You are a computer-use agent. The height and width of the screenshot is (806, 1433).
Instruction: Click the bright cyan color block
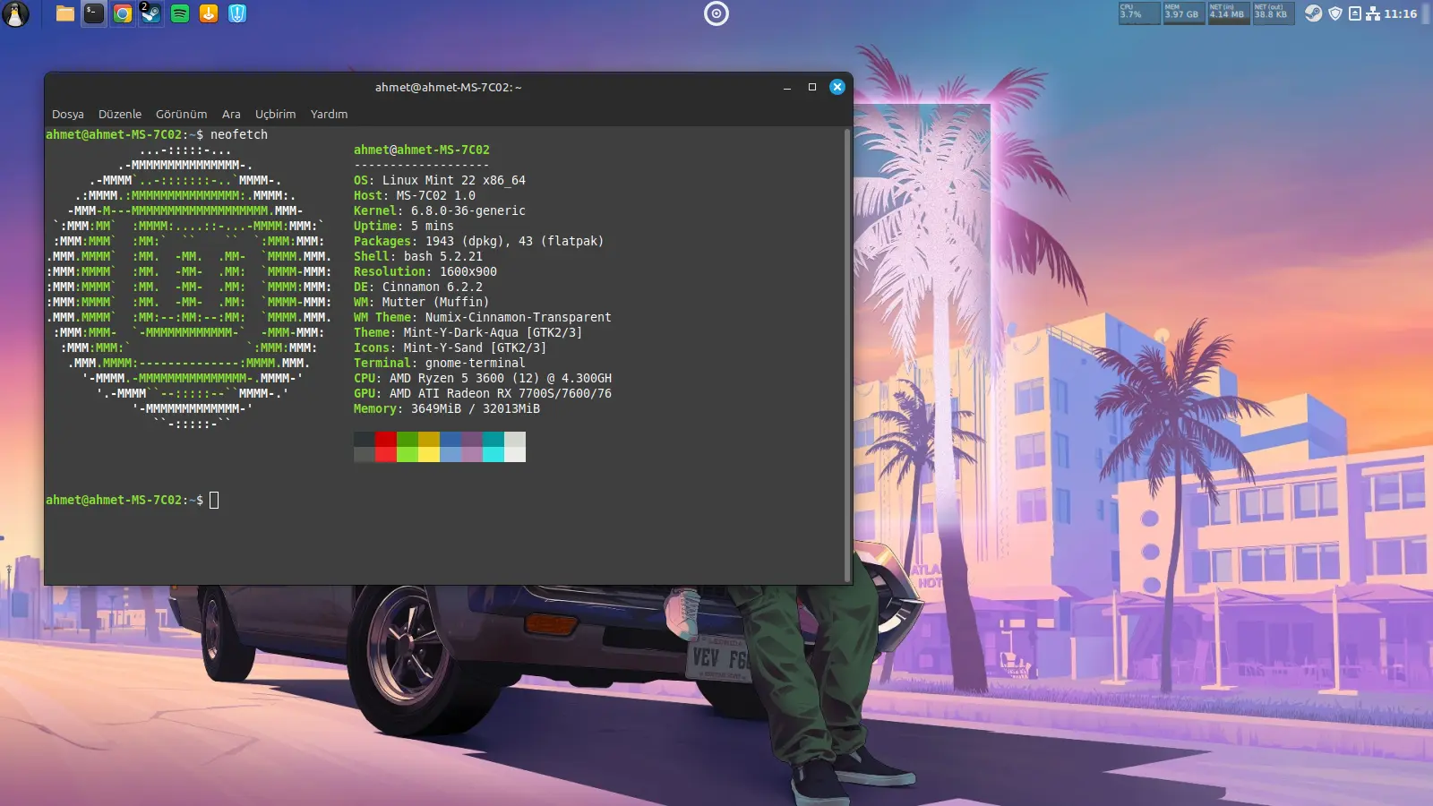click(493, 454)
